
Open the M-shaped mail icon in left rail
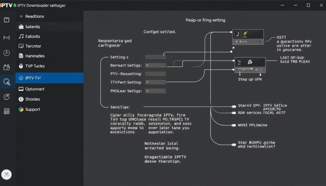point(6,38)
